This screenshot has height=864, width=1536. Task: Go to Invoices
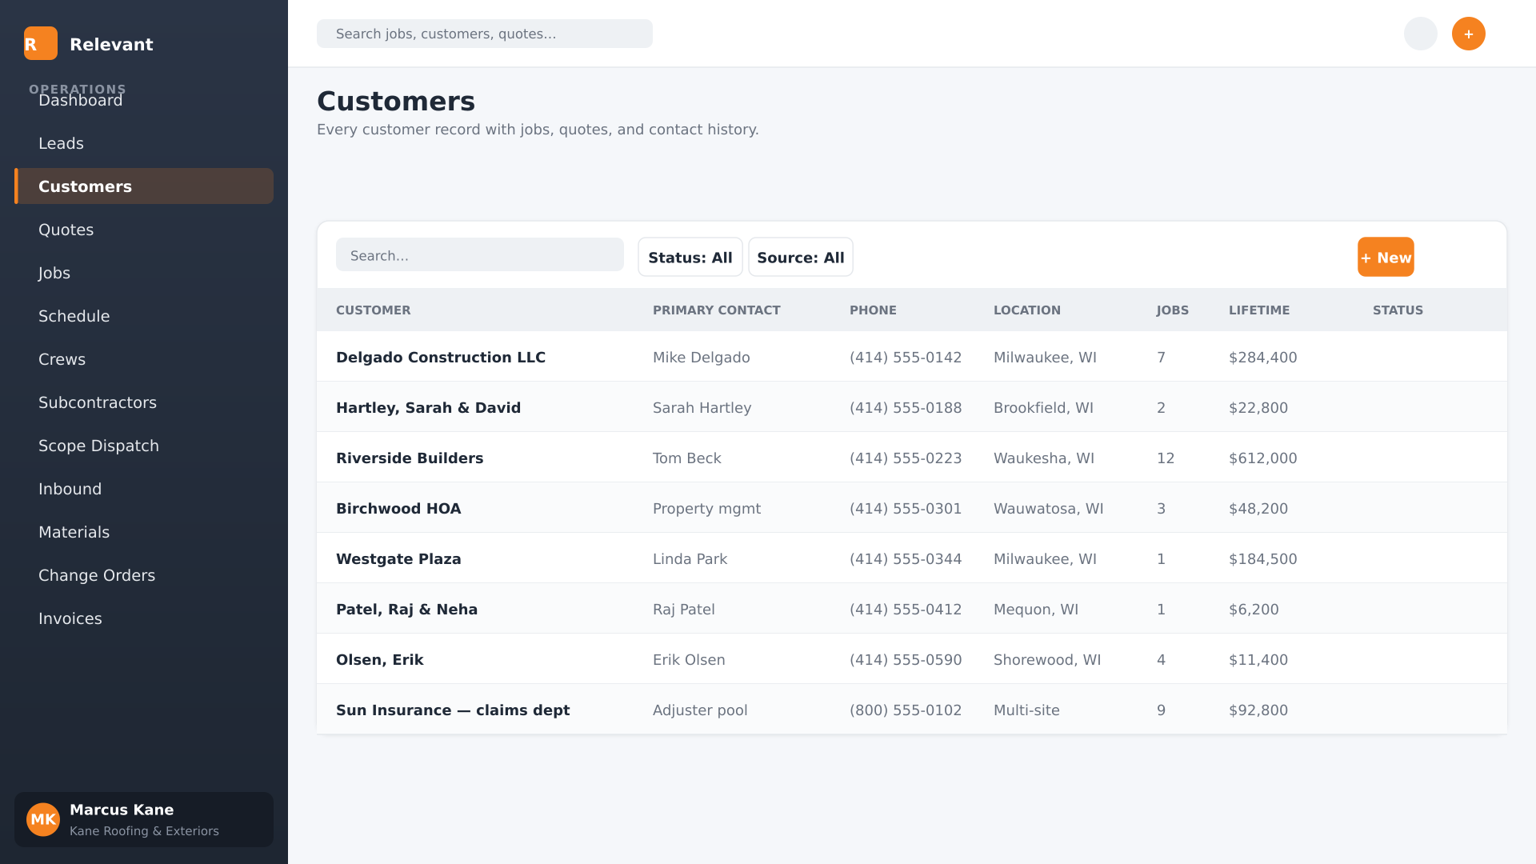144,618
